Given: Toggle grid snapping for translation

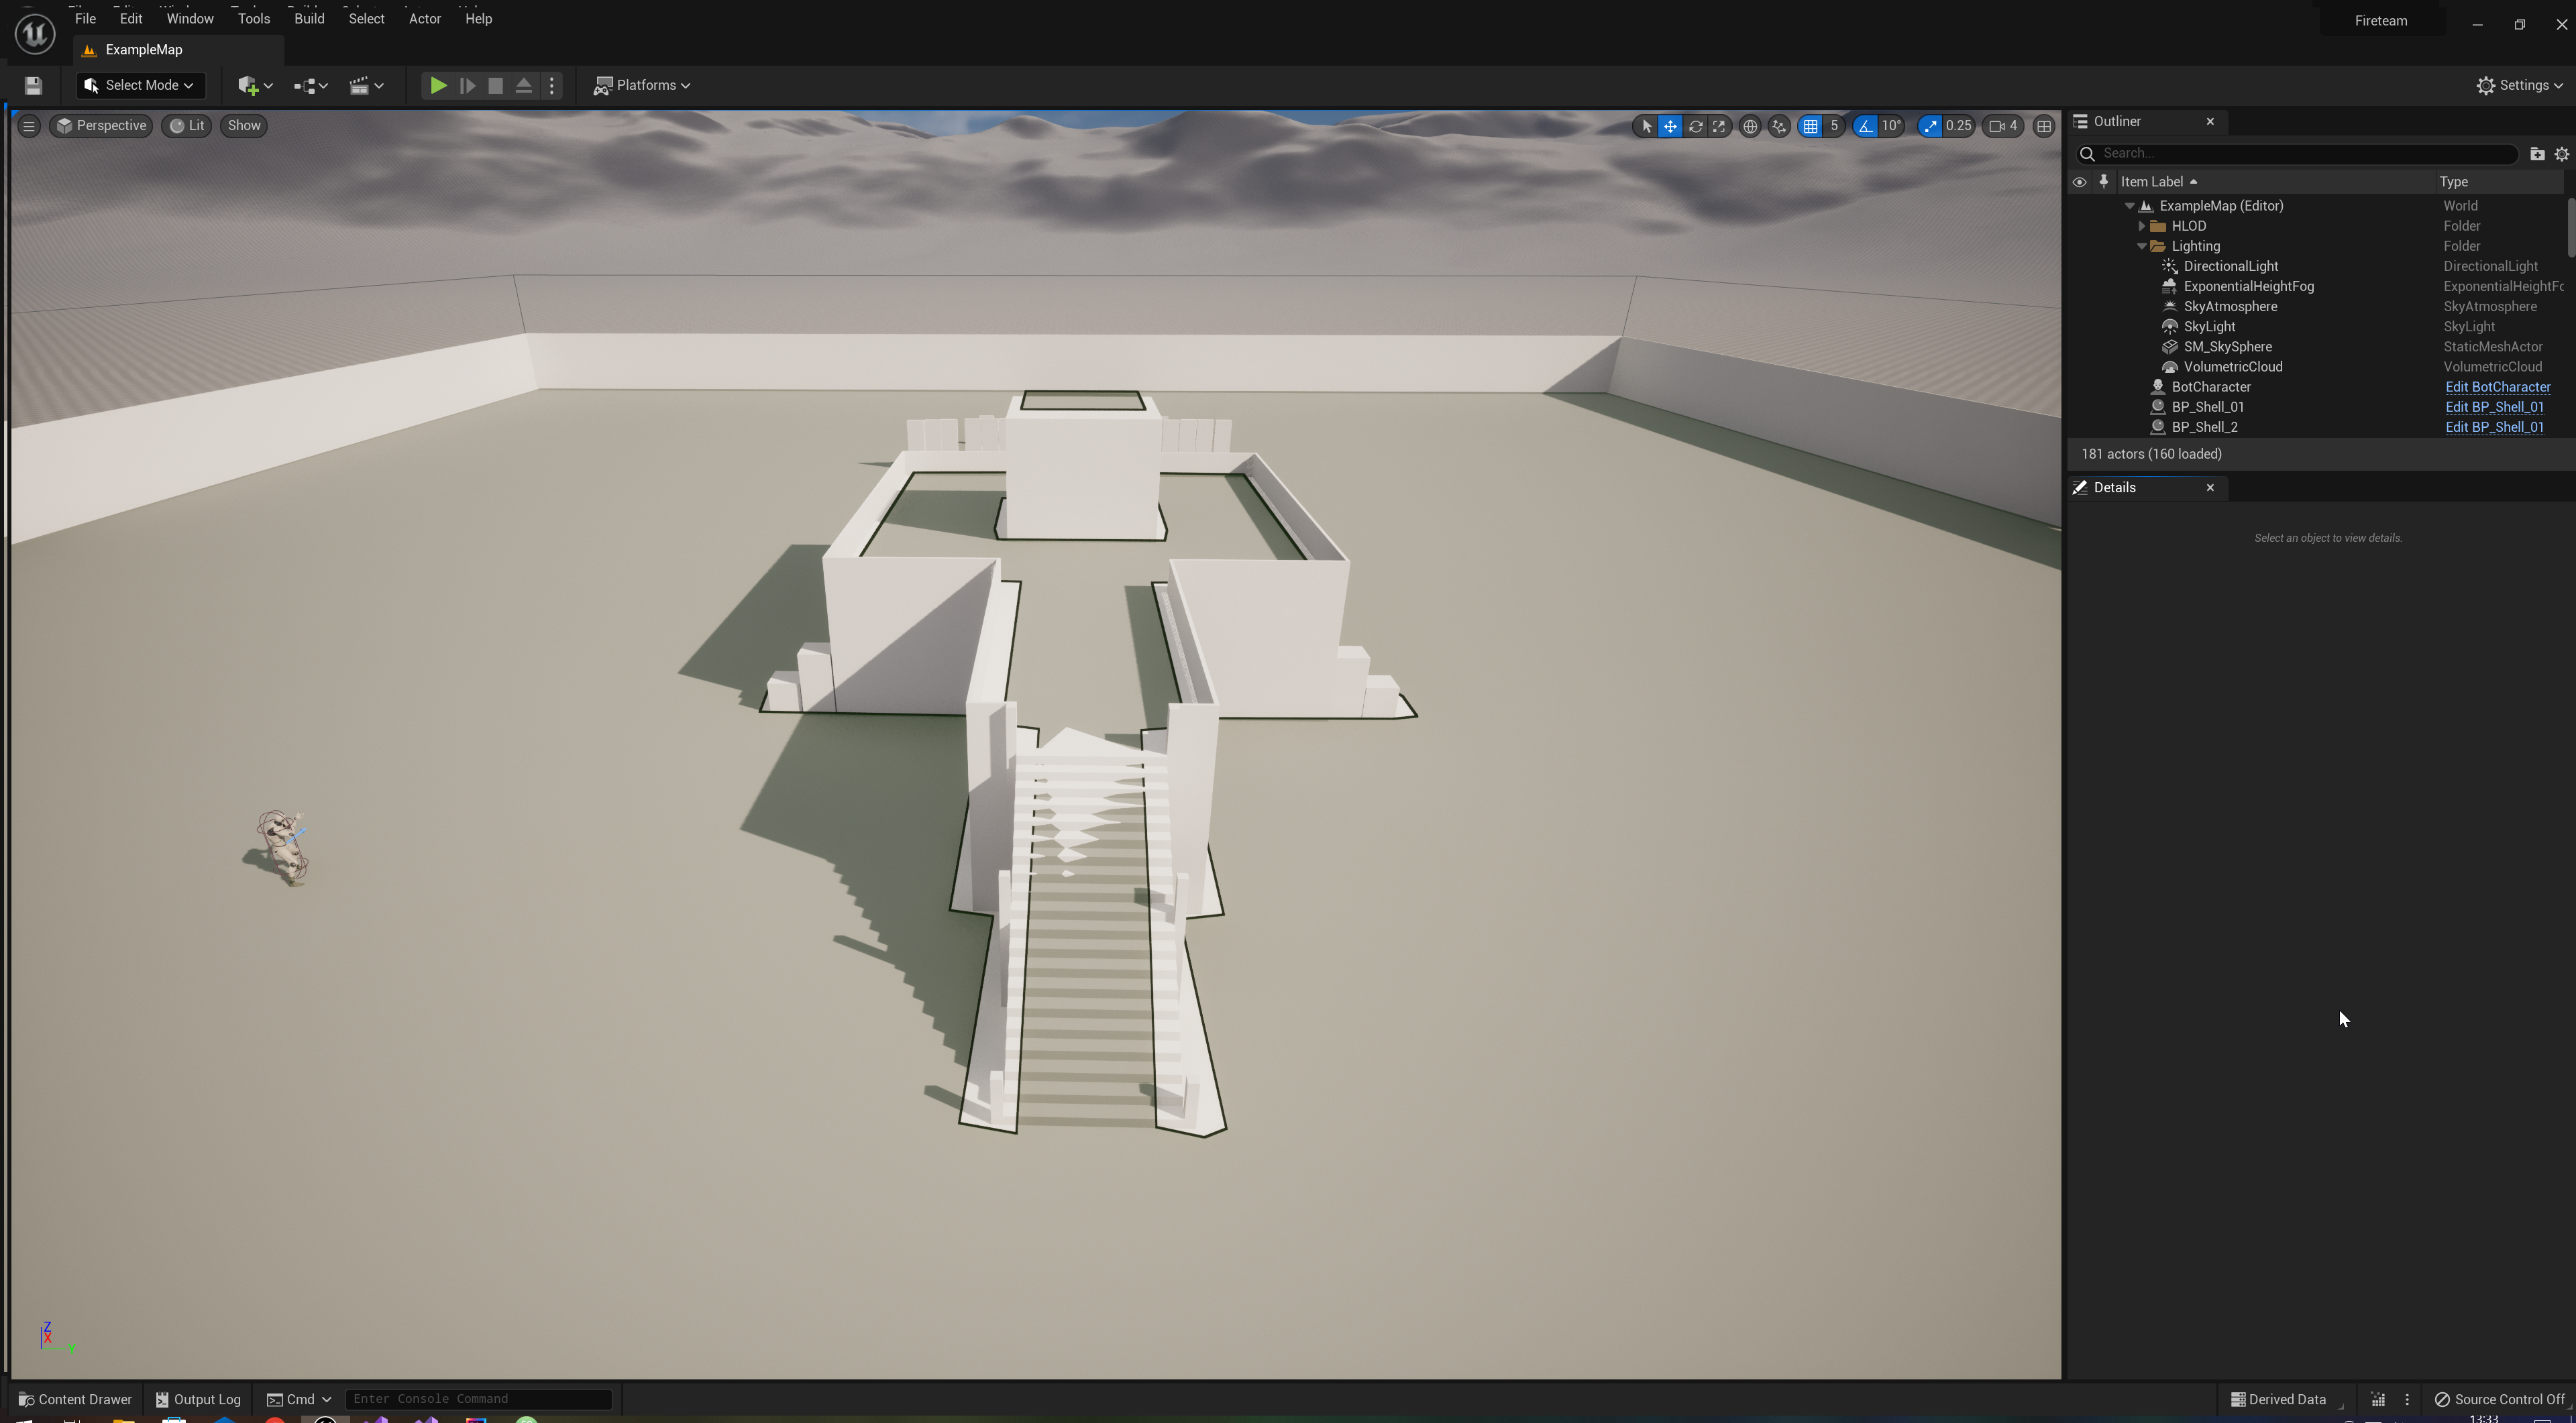Looking at the screenshot, I should pyautogui.click(x=1810, y=126).
